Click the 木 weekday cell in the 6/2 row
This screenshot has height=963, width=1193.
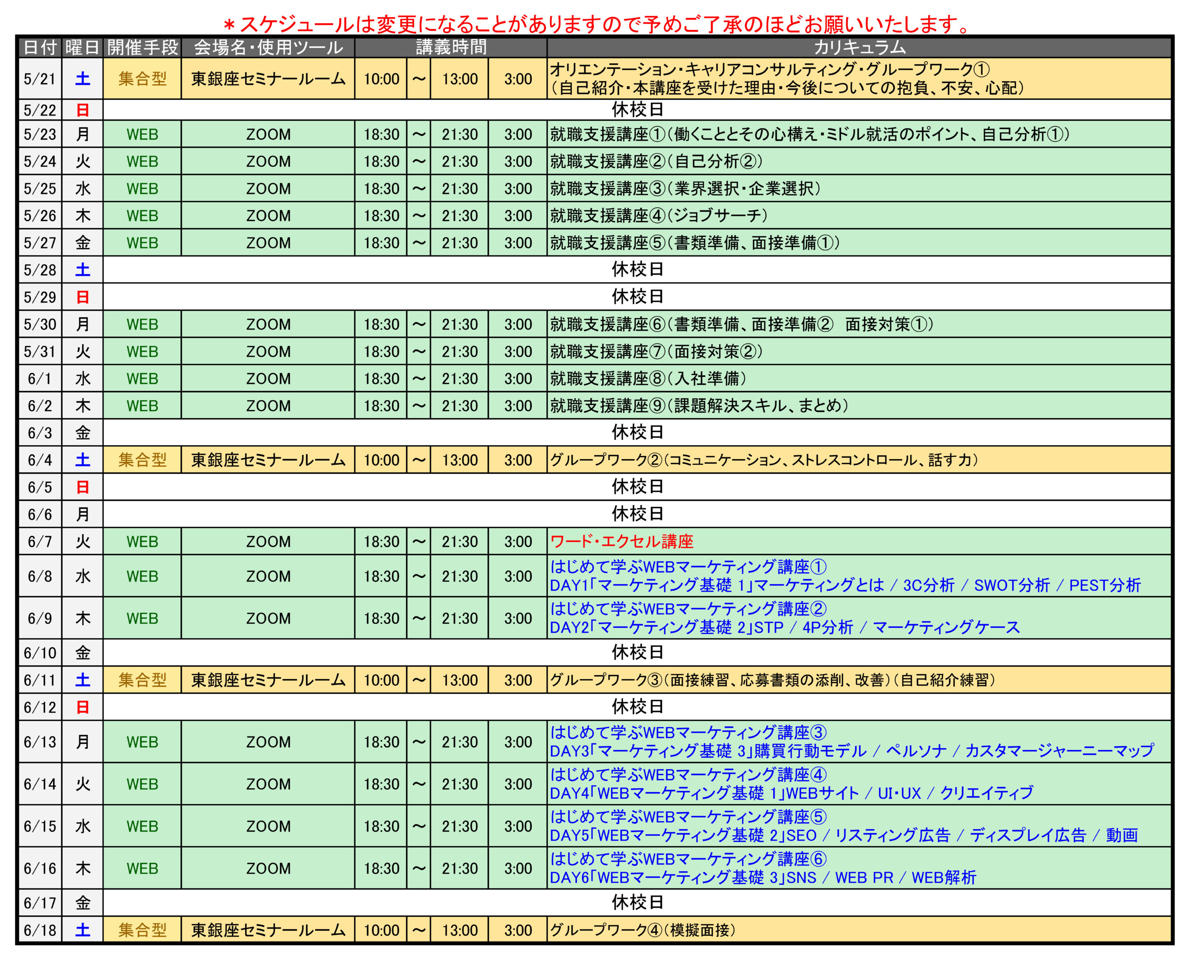[x=82, y=406]
